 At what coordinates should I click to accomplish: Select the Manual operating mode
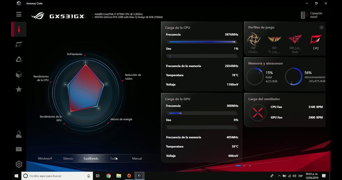pos(137,158)
